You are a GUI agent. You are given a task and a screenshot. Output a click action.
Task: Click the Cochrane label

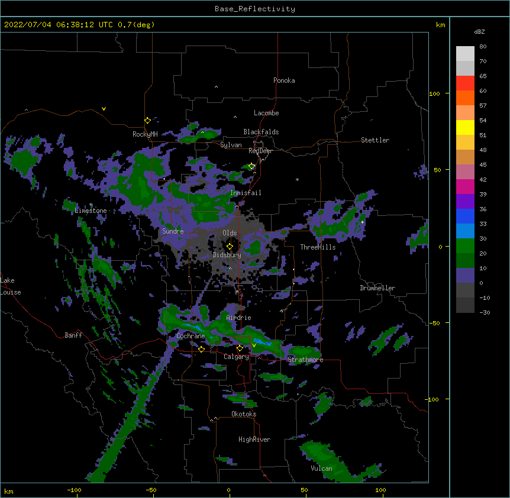pyautogui.click(x=191, y=336)
